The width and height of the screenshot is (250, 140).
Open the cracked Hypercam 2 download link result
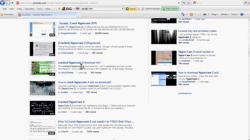pyautogui.click(x=80, y=63)
